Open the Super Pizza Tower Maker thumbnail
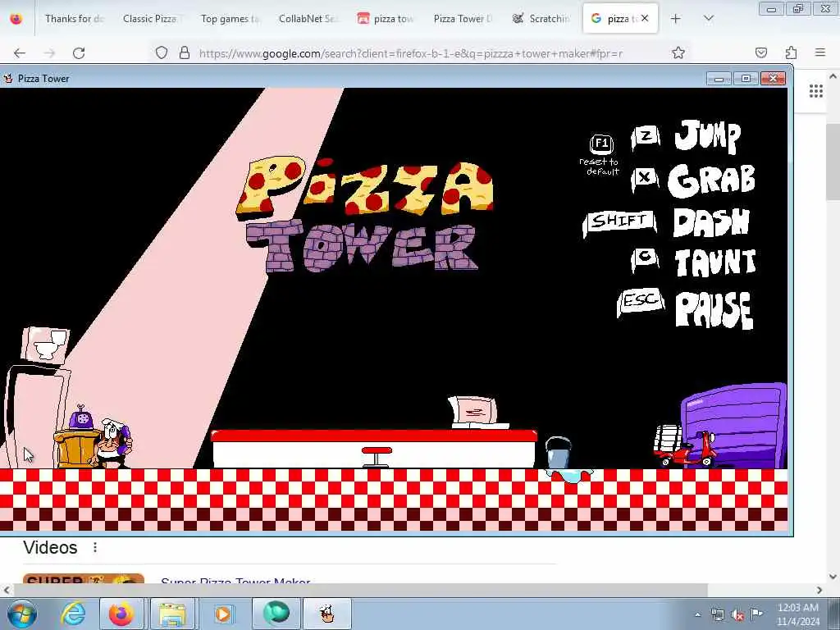This screenshot has height=630, width=840. [84, 578]
